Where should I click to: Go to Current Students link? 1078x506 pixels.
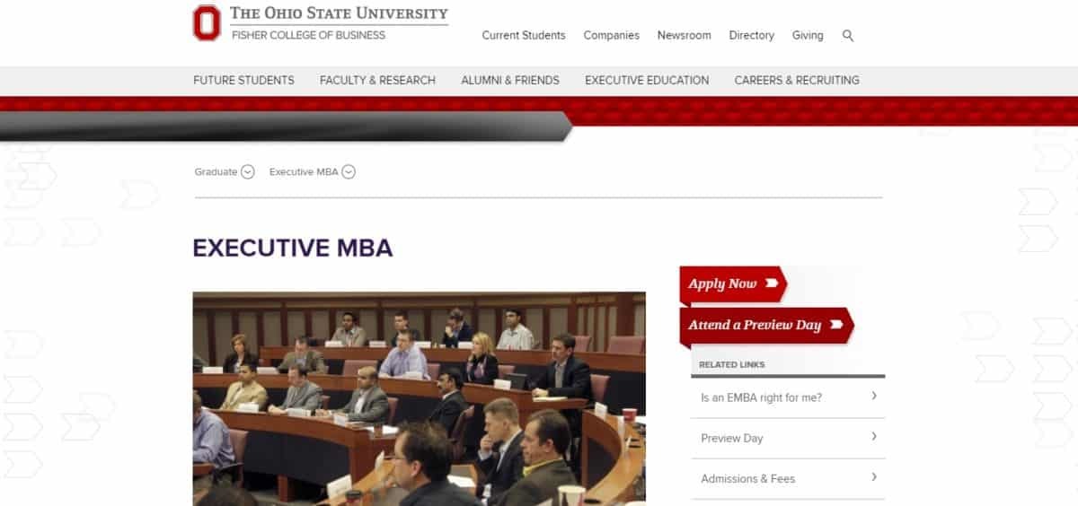point(524,36)
